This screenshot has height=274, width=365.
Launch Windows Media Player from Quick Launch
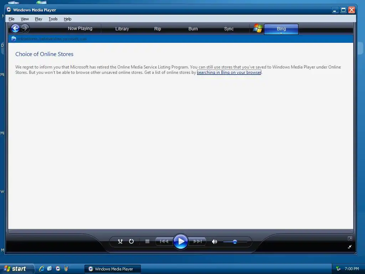58,269
